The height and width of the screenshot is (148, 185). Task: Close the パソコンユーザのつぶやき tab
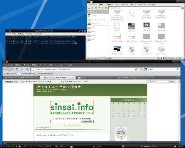click(73, 78)
